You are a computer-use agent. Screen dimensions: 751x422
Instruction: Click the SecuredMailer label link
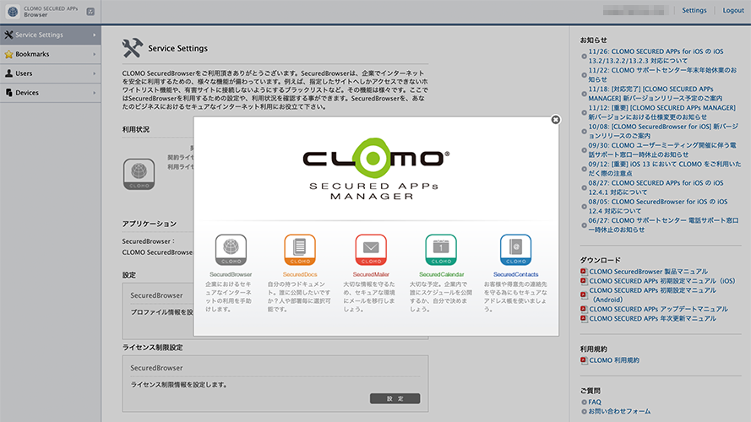click(x=371, y=274)
